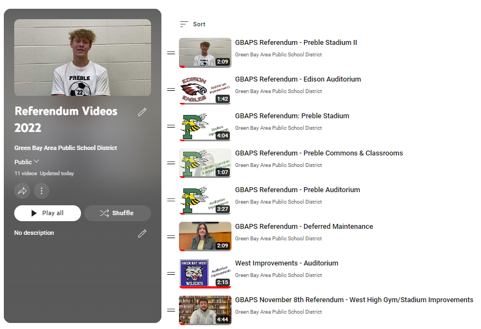Screen dimensions: 481x329
Task: Click reorder handle for West Improvements - Auditorium
Action: click(x=171, y=274)
